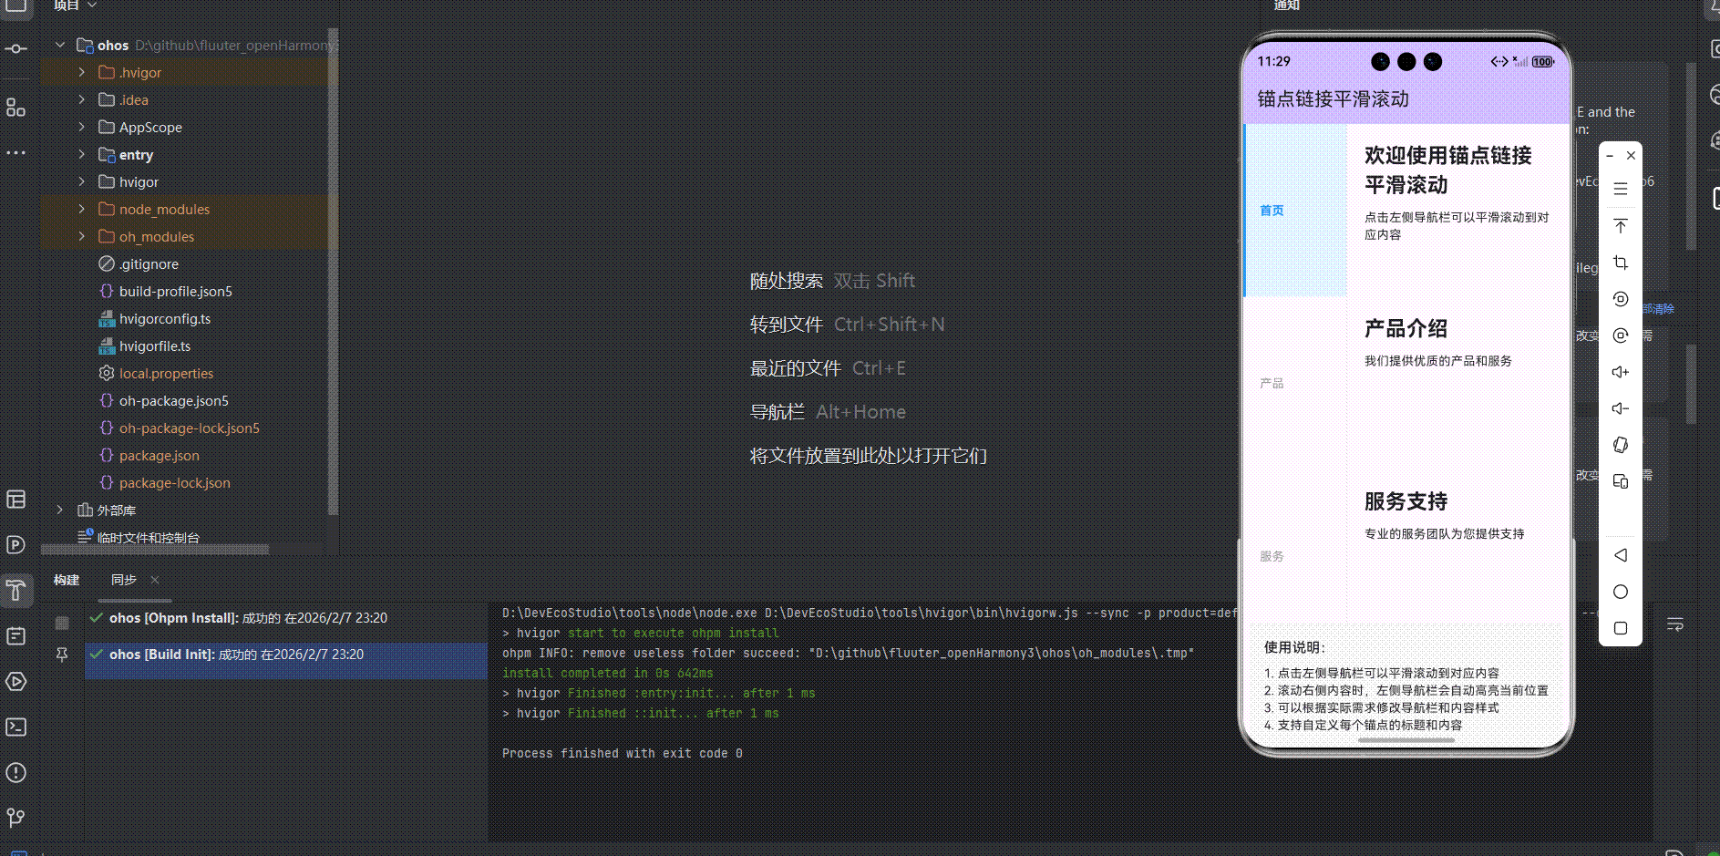Open hvigorfile.ts file
The height and width of the screenshot is (856, 1720).
(154, 345)
